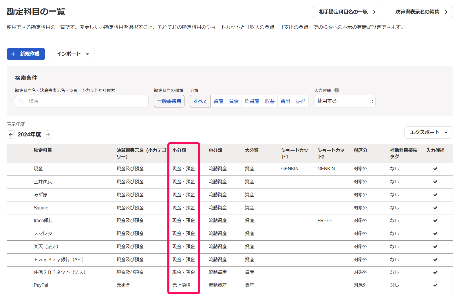This screenshot has height=296, width=461.
Task: Select the freee銀行 account name
Action: pos(43,220)
